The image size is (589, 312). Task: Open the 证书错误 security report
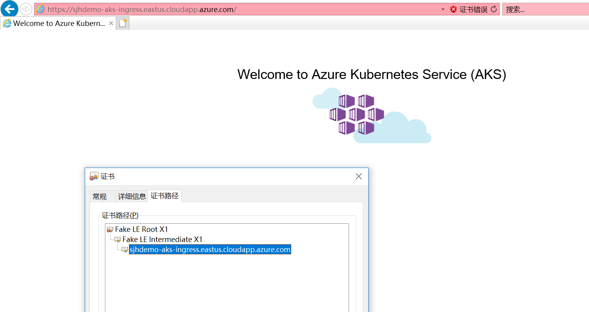pos(473,9)
